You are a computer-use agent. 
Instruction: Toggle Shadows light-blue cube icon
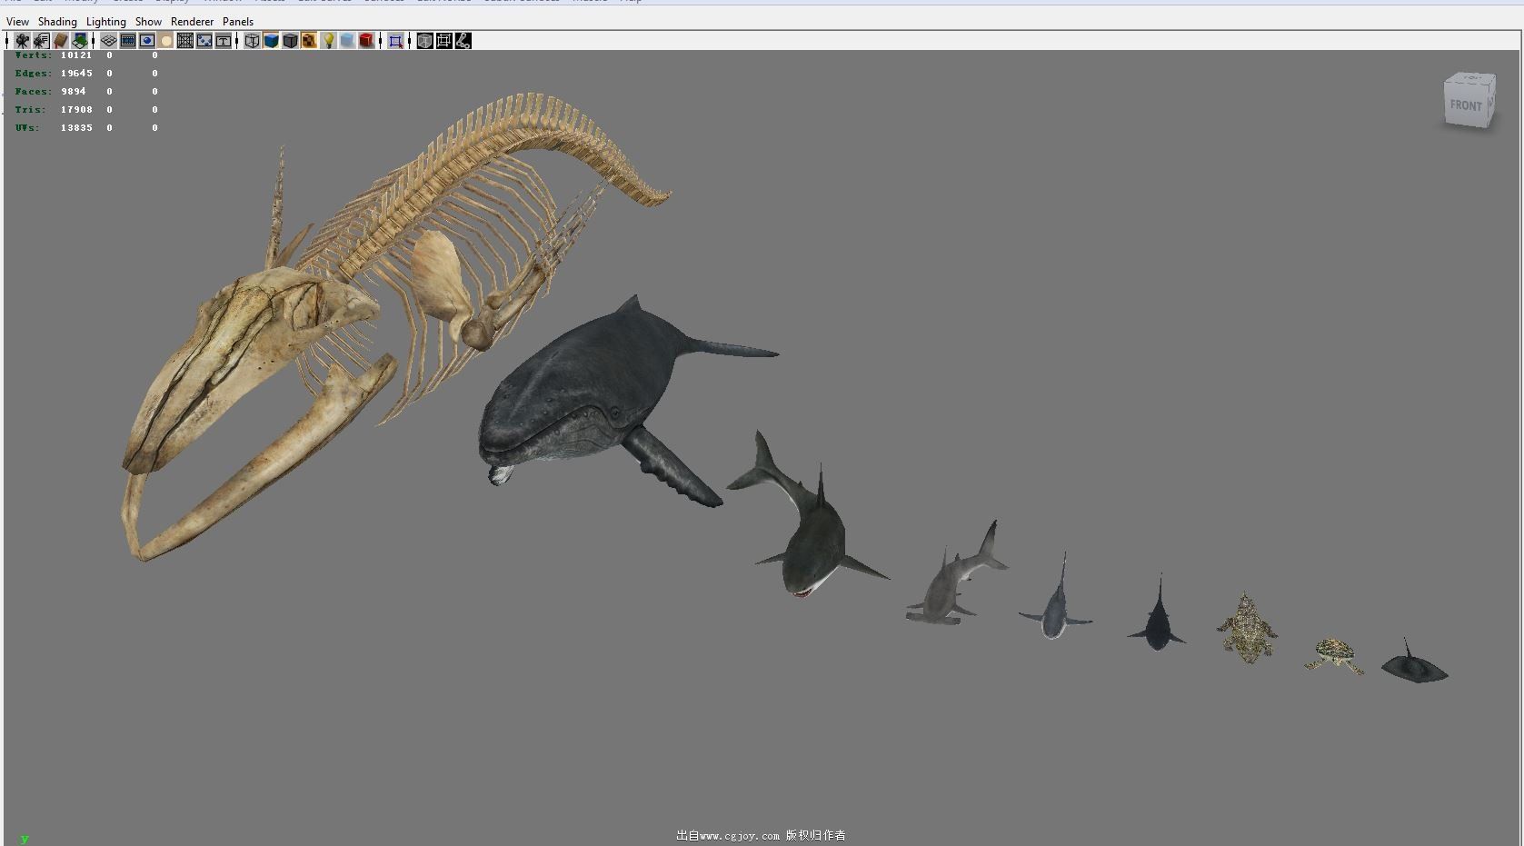click(x=347, y=41)
